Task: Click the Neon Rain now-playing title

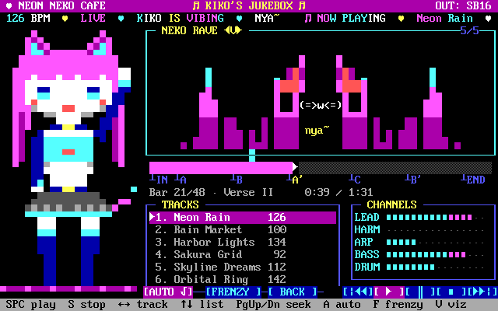Action: pos(445,18)
